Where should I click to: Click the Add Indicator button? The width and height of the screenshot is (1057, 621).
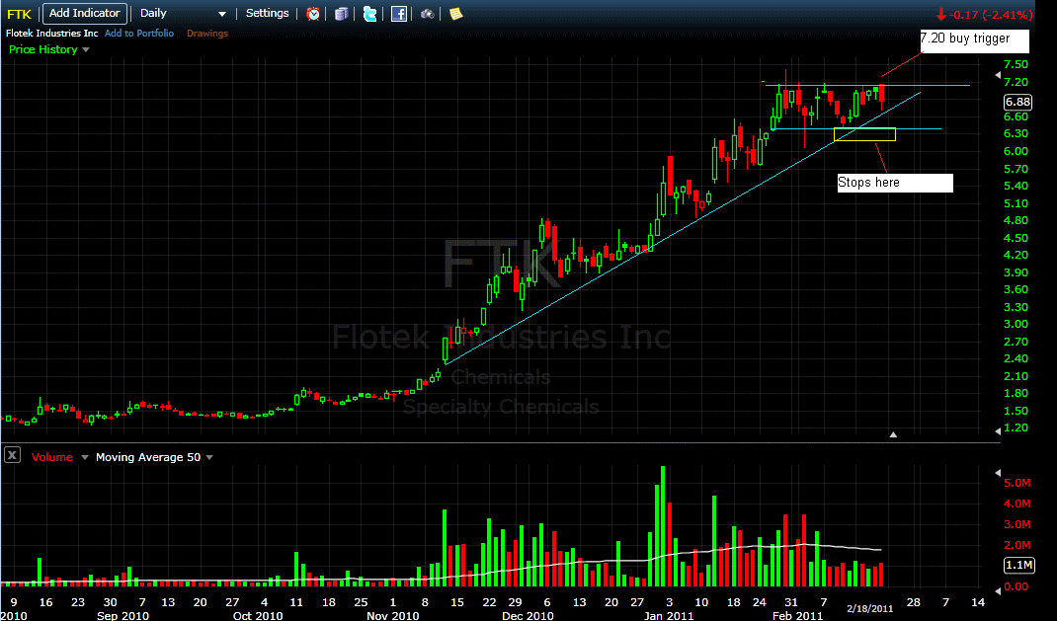[x=85, y=14]
